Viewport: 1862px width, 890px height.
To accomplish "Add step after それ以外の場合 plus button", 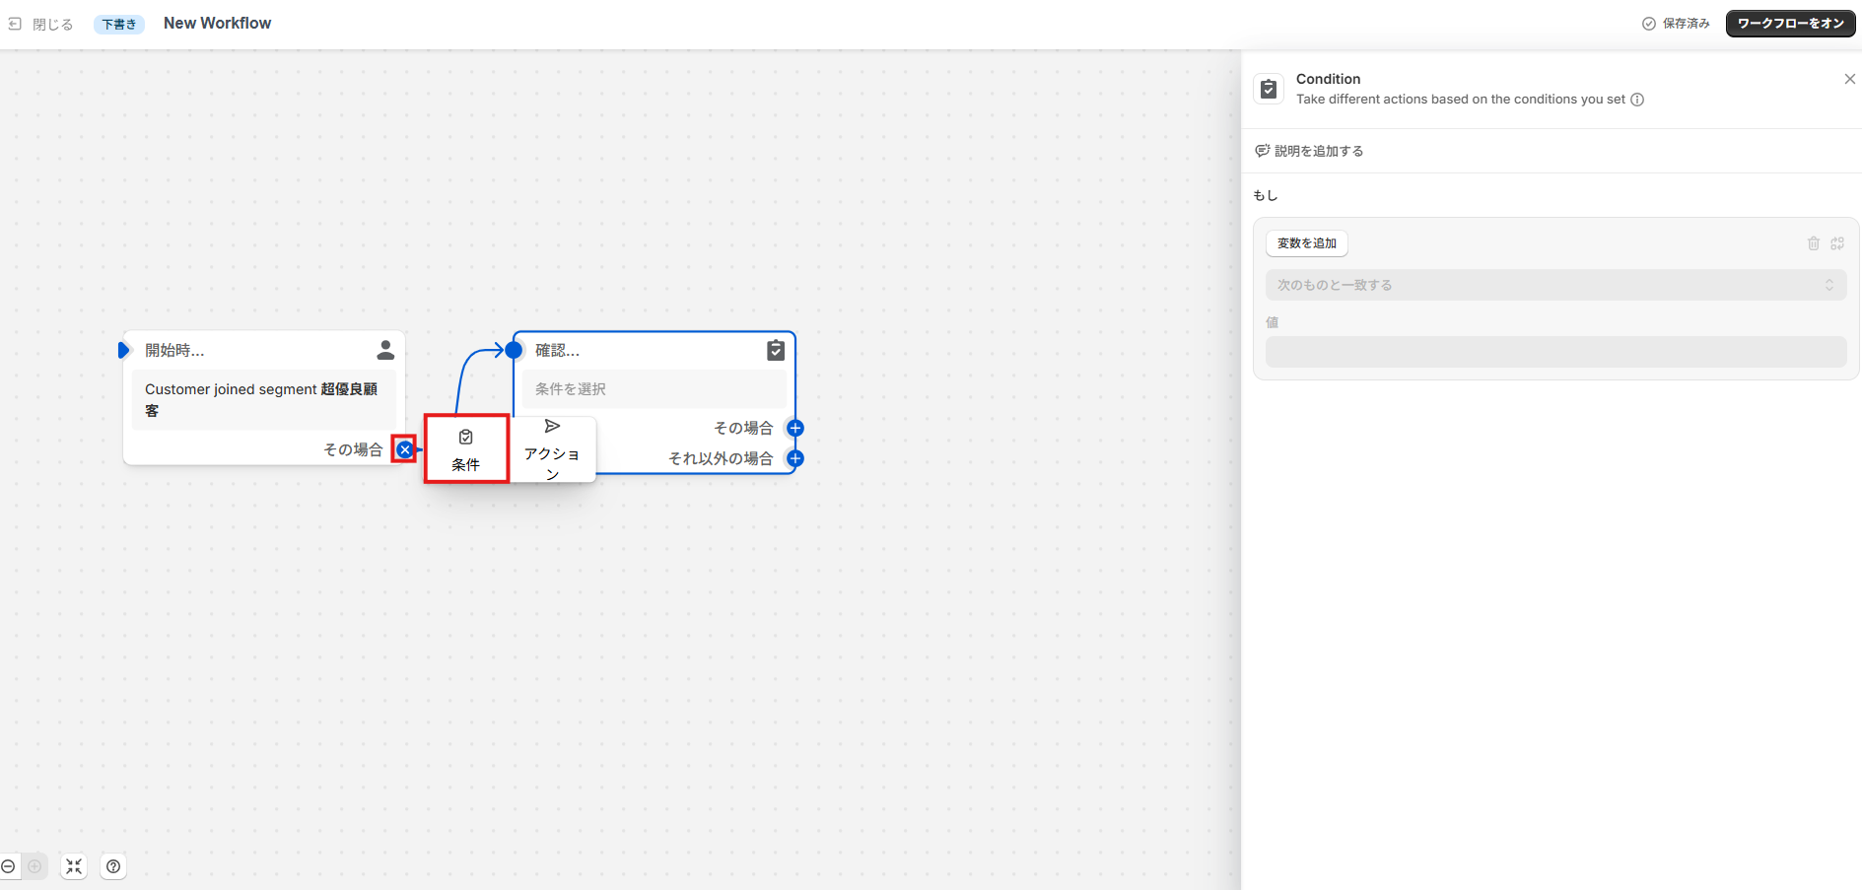I will pyautogui.click(x=795, y=458).
